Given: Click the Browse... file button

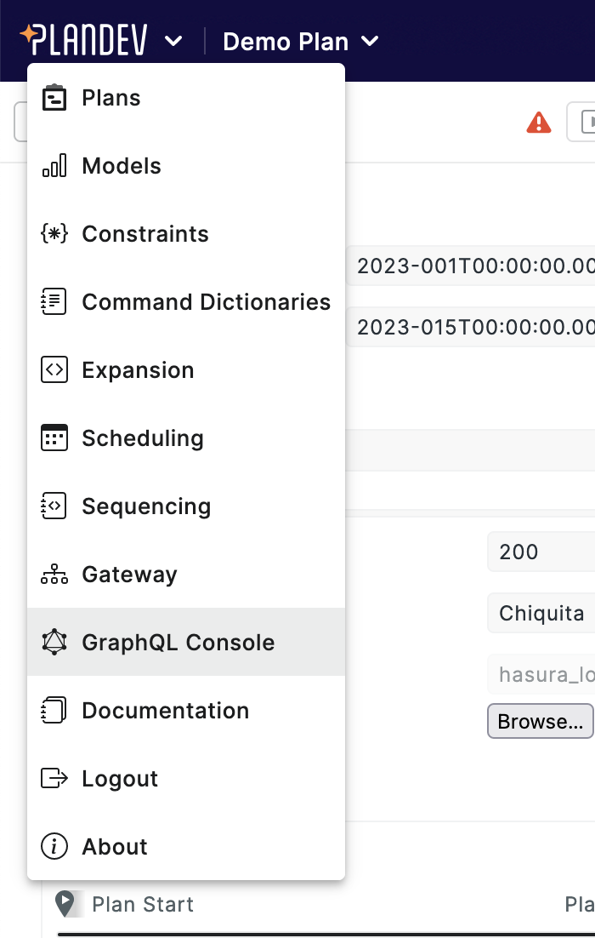Looking at the screenshot, I should click(x=540, y=721).
